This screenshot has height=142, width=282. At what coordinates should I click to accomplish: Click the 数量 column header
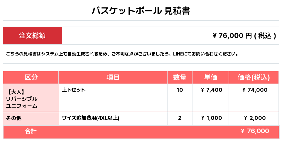pos(180,77)
